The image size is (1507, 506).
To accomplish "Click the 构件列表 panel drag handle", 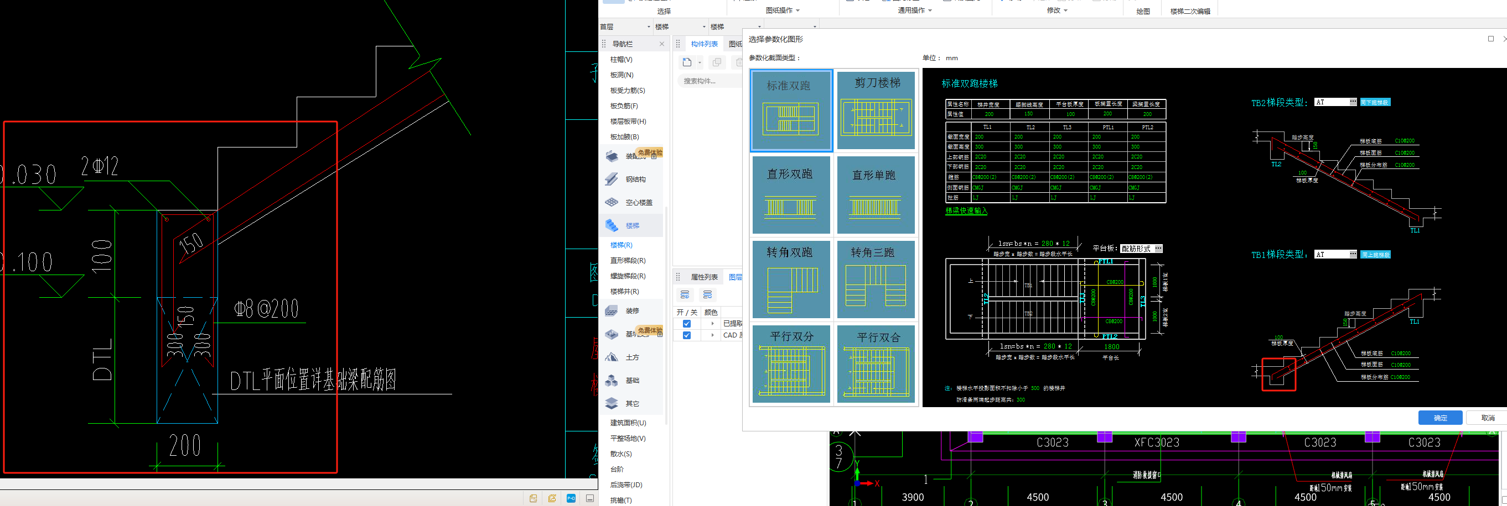I will tap(679, 44).
